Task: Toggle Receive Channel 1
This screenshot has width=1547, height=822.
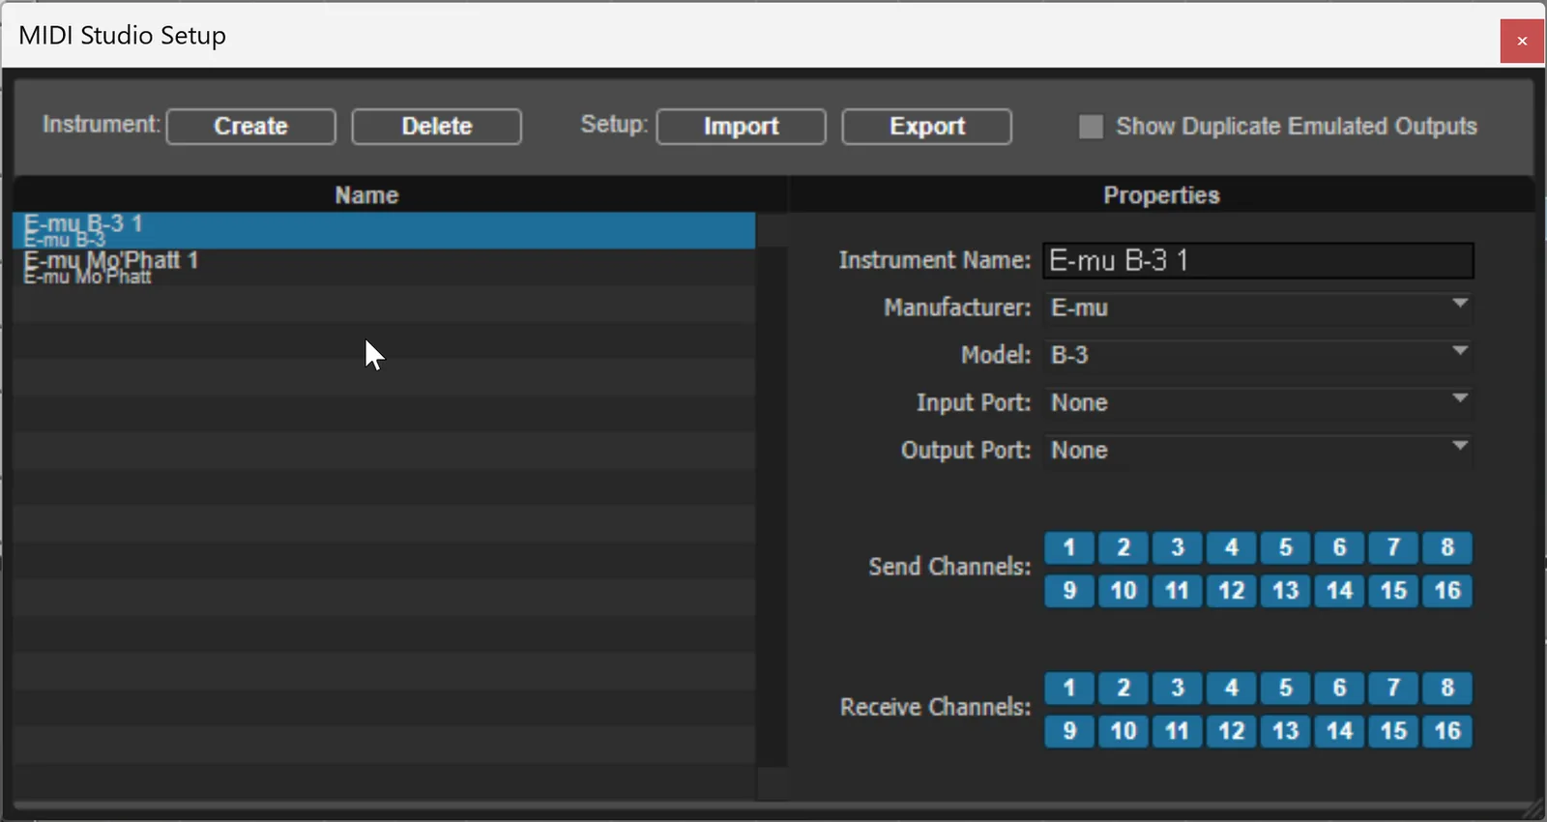Action: coord(1069,688)
